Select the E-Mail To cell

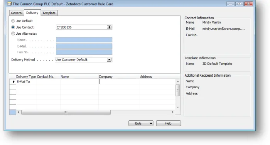pos(26,82)
